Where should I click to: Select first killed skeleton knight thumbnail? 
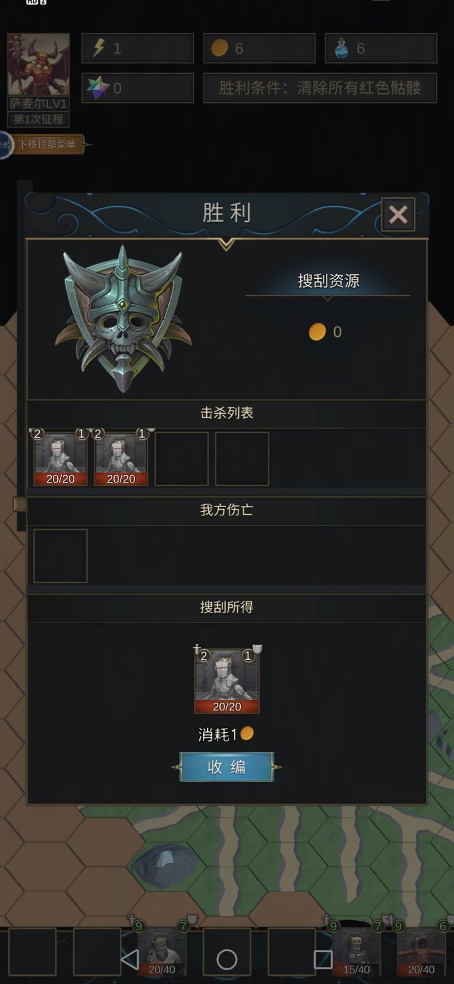tap(61, 459)
